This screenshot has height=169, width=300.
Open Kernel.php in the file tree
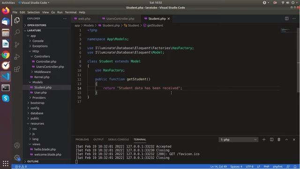click(x=42, y=77)
